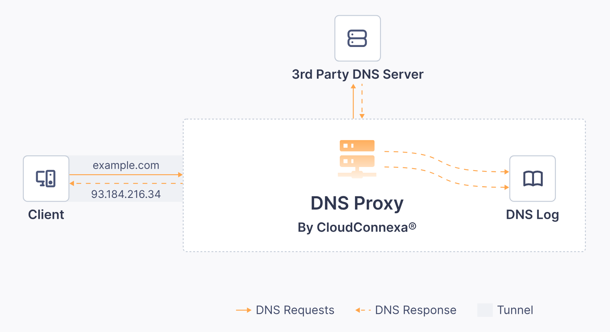Click the orange DNS Proxy server icon

pyautogui.click(x=357, y=159)
